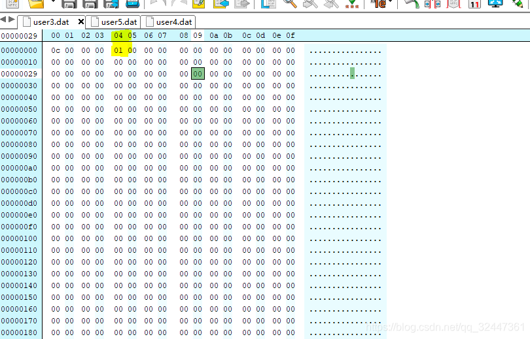Click row offset 00000050

19,109
